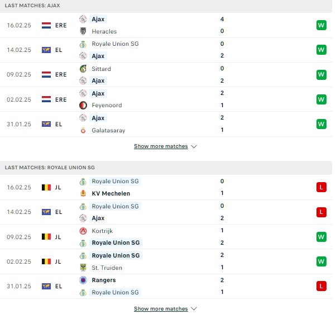The image size is (336, 319).
Task: Click the chevron beside the Ajax Show more matches link
Action: pyautogui.click(x=194, y=146)
